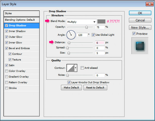This screenshot has width=155, height=121.
Task: Click Reset to Default button
Action: point(95,88)
